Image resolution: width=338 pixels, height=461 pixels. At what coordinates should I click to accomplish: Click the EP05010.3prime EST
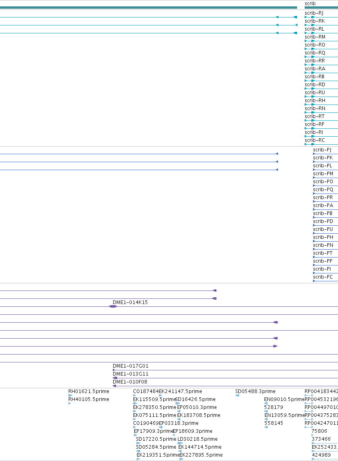pyautogui.click(x=197, y=407)
